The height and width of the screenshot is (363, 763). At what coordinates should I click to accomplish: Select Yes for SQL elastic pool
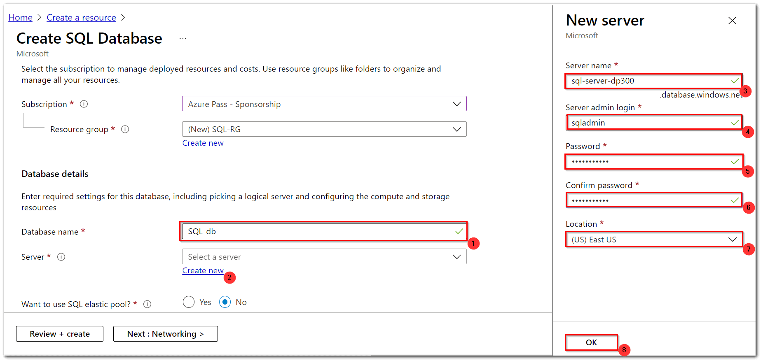(188, 302)
